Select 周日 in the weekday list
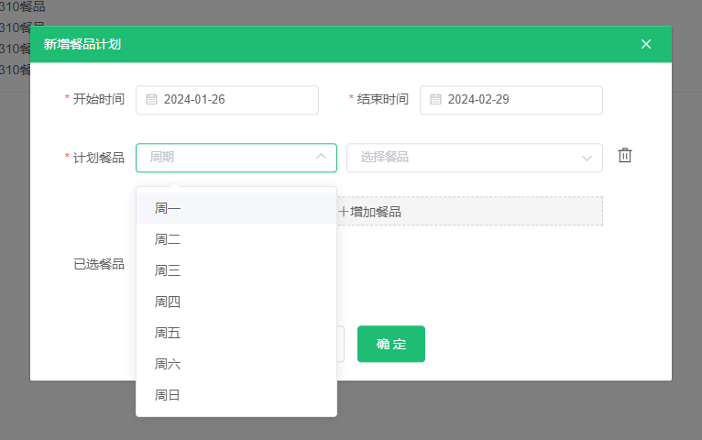702x440 pixels. (x=168, y=396)
